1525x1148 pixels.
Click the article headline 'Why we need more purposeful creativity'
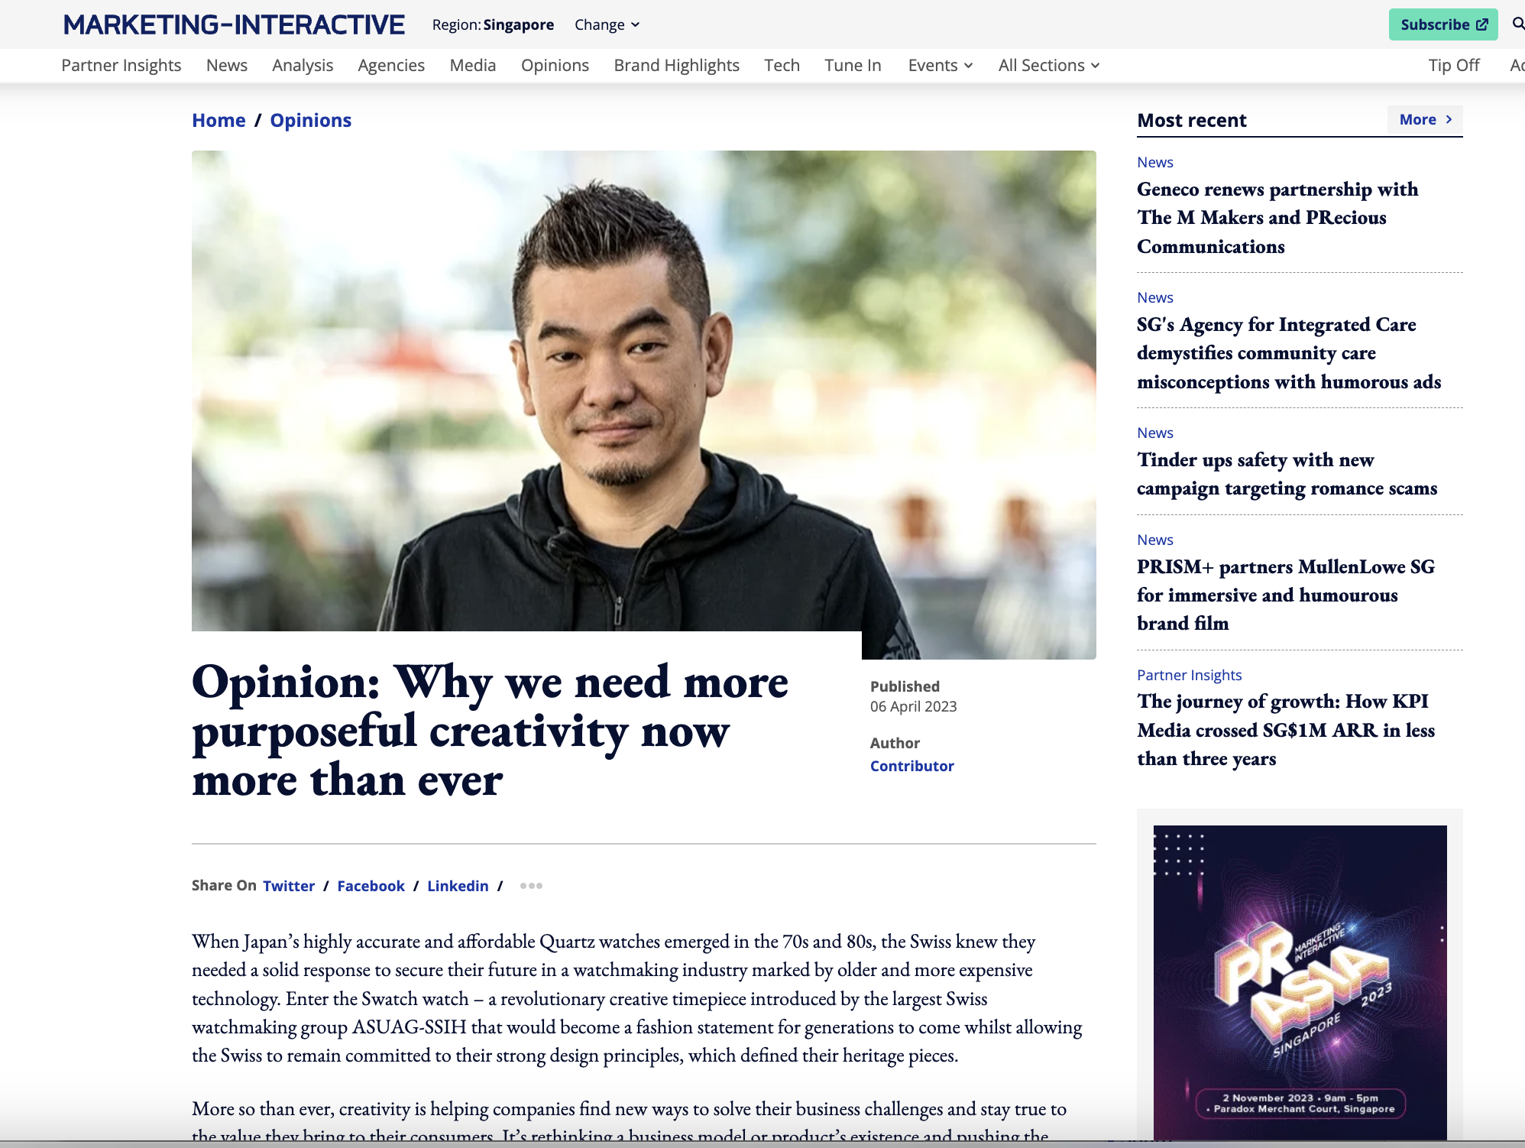coord(490,731)
